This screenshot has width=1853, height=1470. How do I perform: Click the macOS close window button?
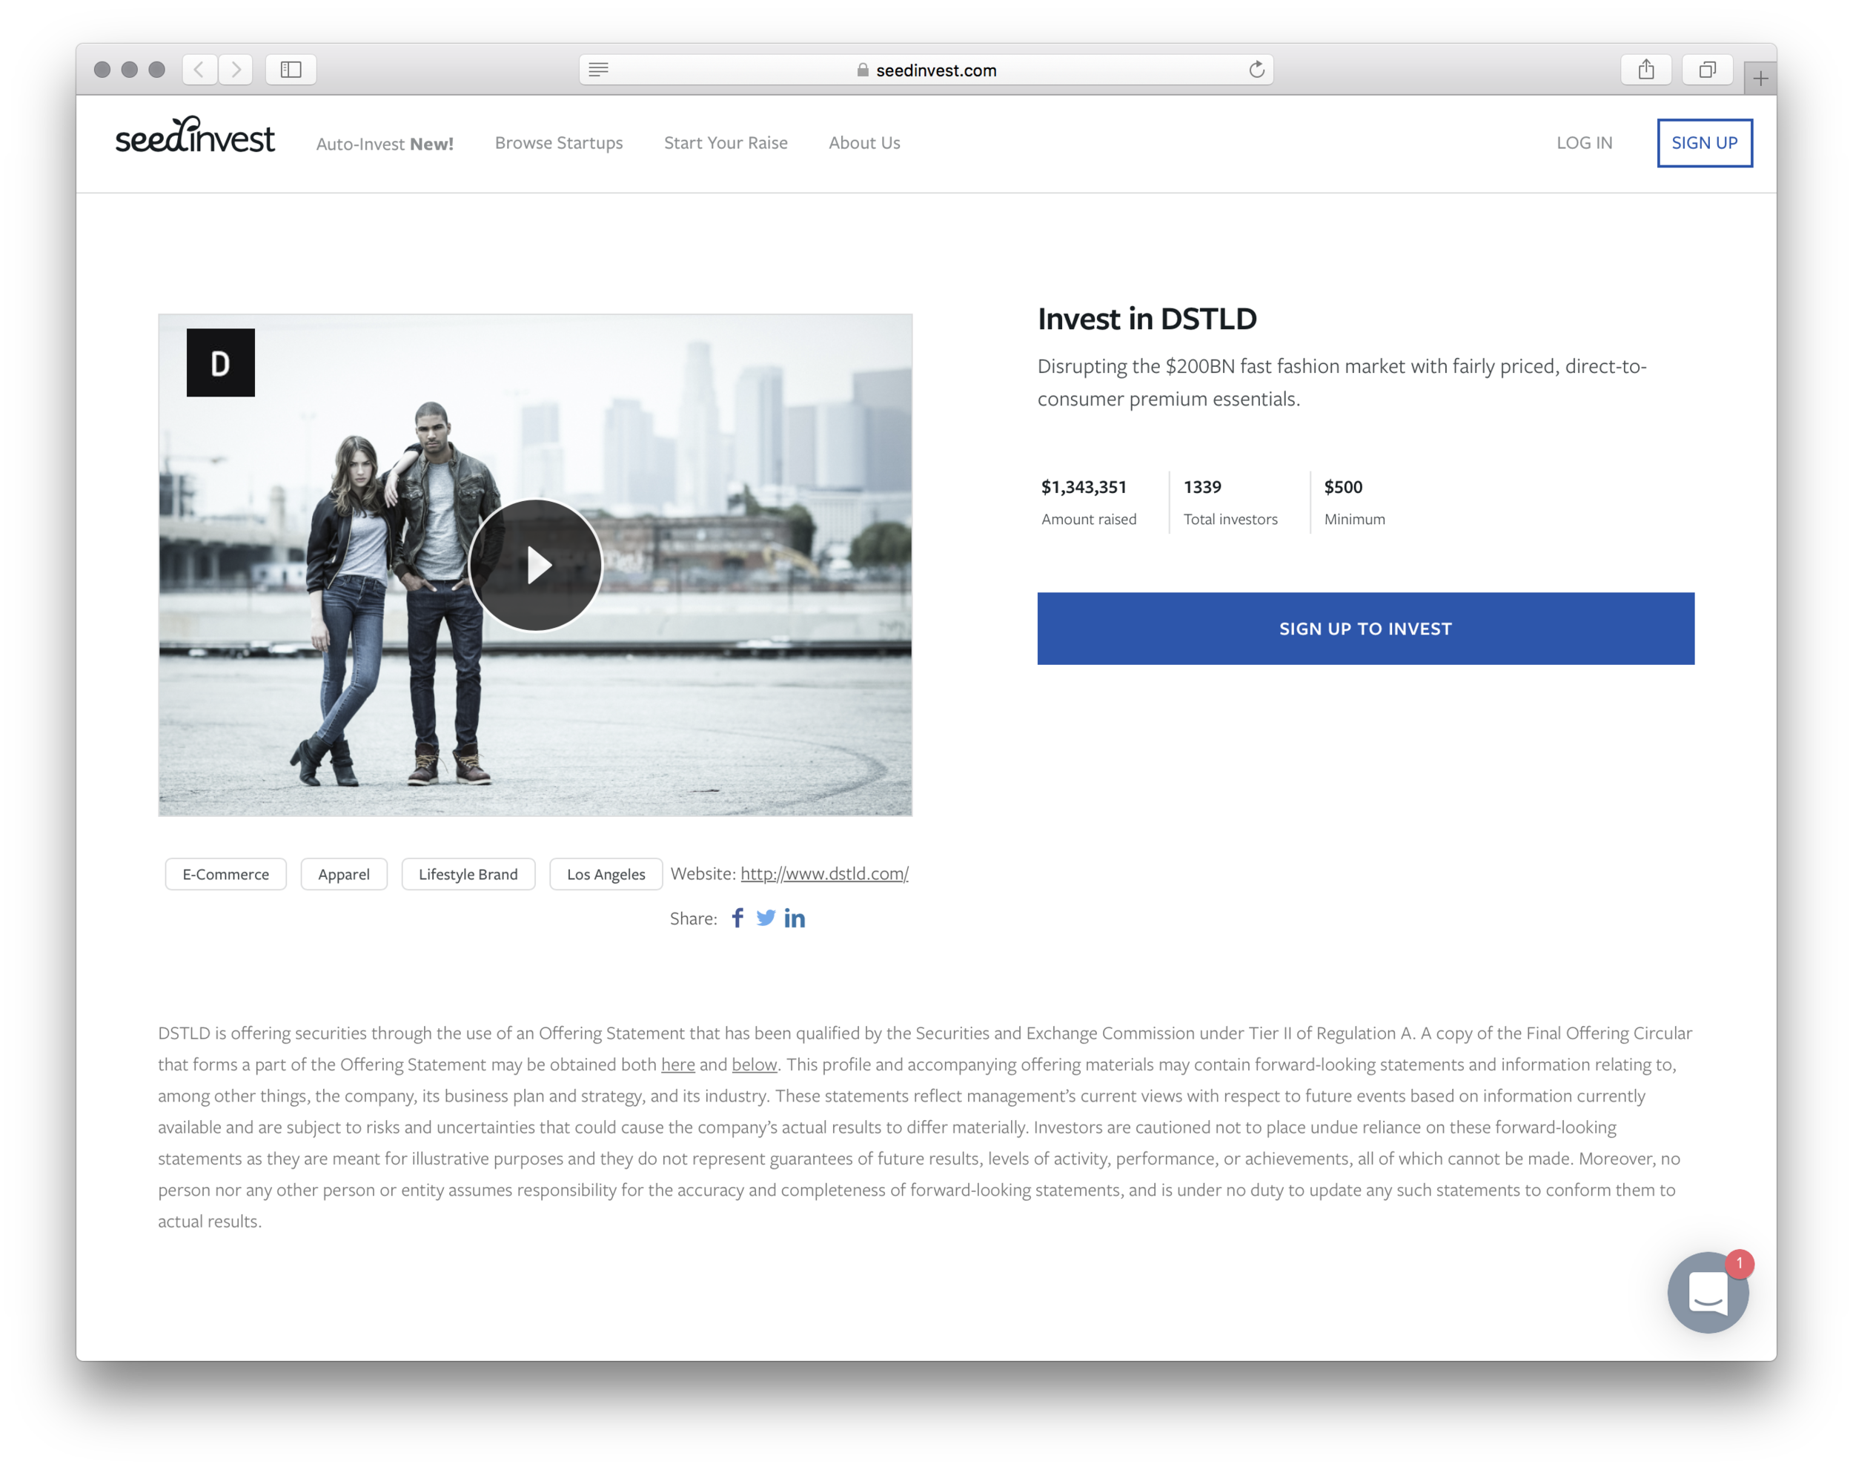102,70
